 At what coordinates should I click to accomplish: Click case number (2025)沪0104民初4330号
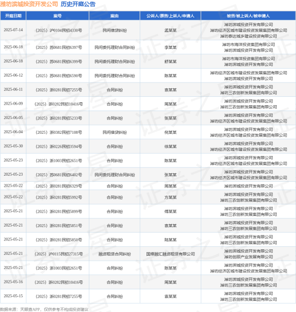pyautogui.click(x=59, y=31)
